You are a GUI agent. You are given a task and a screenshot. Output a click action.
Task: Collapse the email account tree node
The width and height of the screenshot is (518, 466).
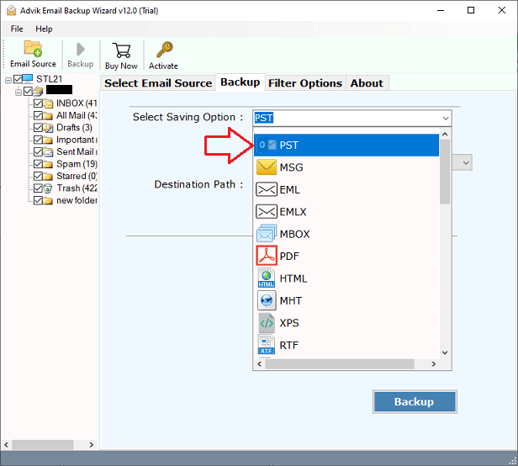pyautogui.click(x=18, y=92)
